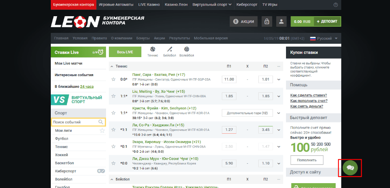The image size is (390, 188).
Task: Click the padlock login icon
Action: click(266, 21)
